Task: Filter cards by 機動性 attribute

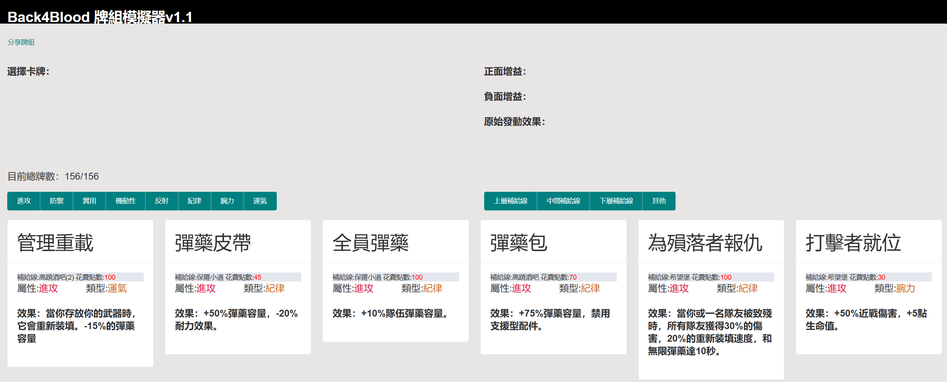Action: pos(125,201)
